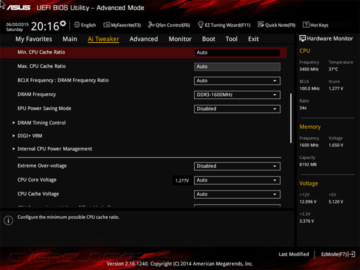Screen dimensions: 360x270
Task: Click EzMode(F7) button text
Action: (334, 254)
